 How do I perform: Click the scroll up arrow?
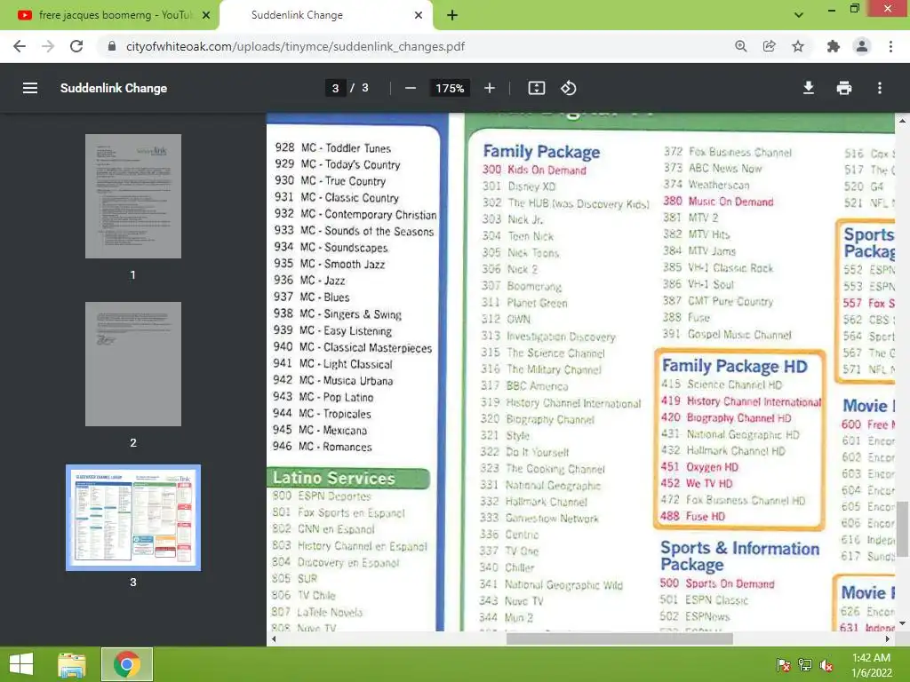(902, 121)
